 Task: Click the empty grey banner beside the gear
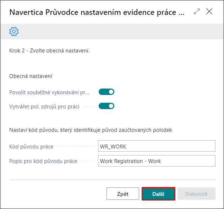121,32
